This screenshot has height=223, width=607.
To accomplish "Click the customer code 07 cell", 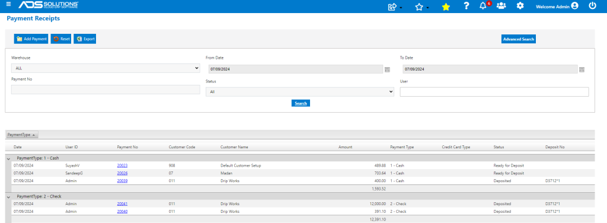I will [171, 173].
